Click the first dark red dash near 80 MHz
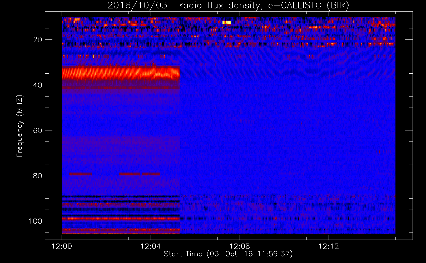The width and height of the screenshot is (426, 263). (x=81, y=174)
